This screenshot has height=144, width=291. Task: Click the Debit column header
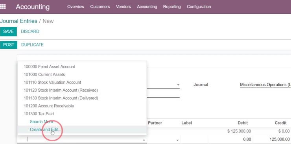pos(243,123)
